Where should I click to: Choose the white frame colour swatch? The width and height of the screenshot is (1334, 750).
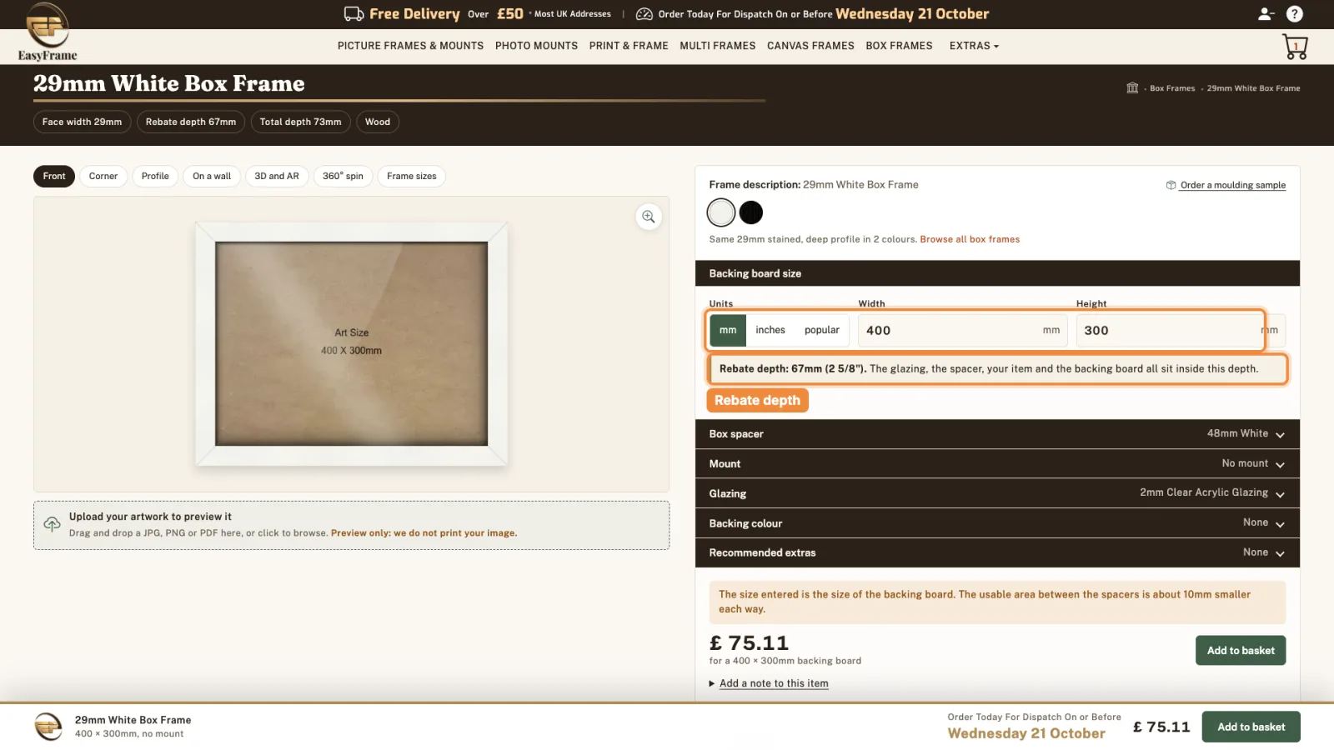[x=721, y=212]
